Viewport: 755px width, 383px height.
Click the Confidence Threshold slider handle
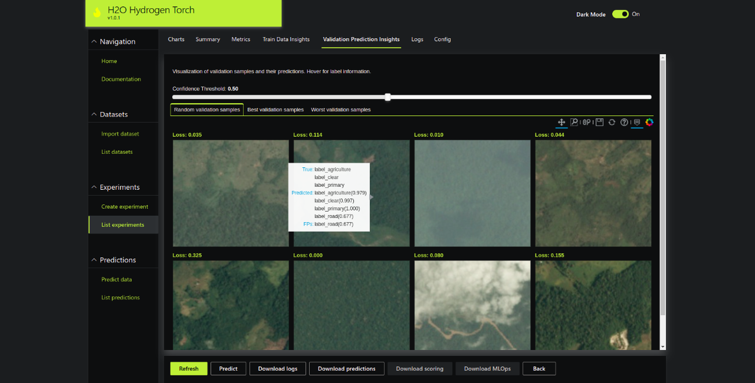pos(388,97)
